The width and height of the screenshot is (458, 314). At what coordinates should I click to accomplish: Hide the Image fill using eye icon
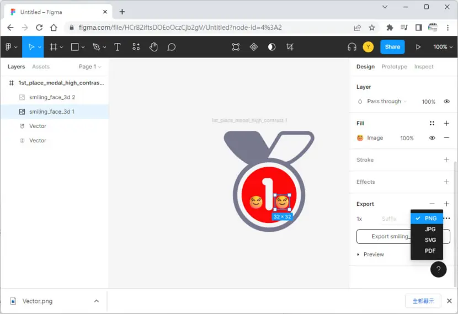click(432, 138)
